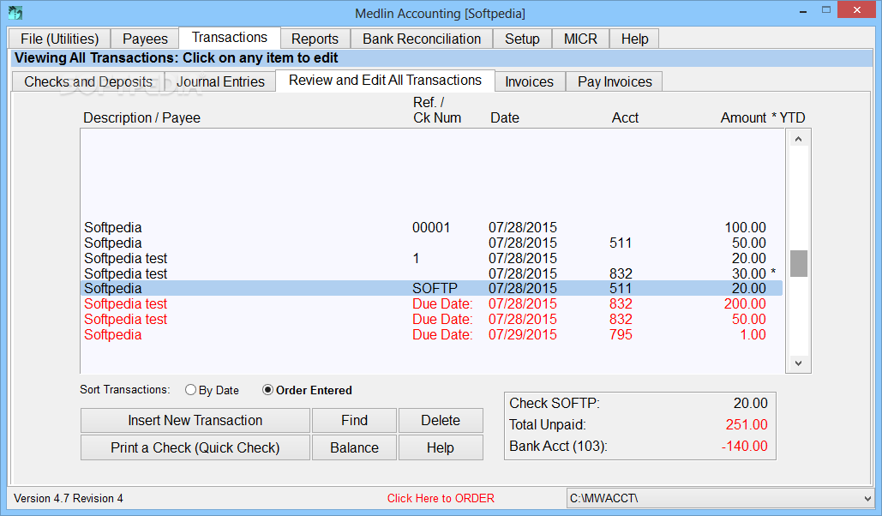This screenshot has height=516, width=882.
Task: Click Insert New Transaction button
Action: [195, 420]
